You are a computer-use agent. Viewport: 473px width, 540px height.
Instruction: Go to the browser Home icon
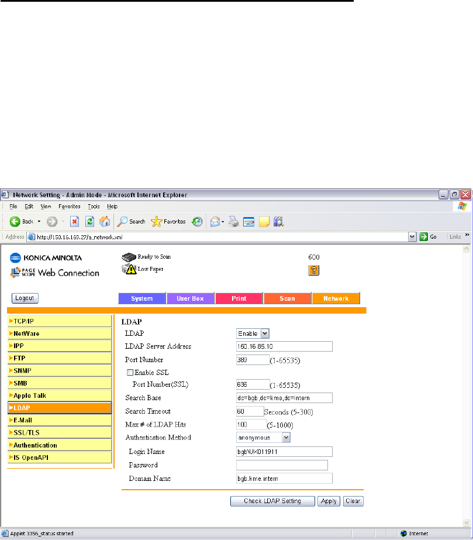pyautogui.click(x=105, y=222)
